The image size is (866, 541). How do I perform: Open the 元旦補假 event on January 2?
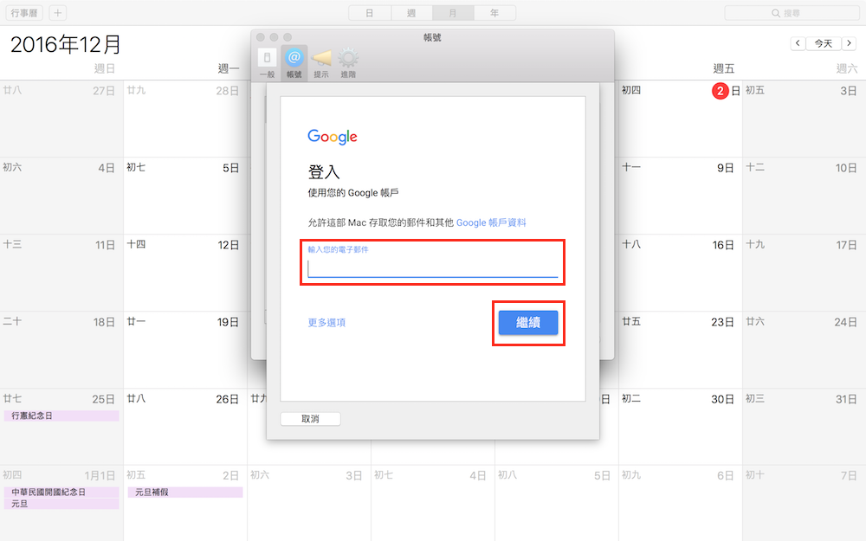(x=185, y=492)
